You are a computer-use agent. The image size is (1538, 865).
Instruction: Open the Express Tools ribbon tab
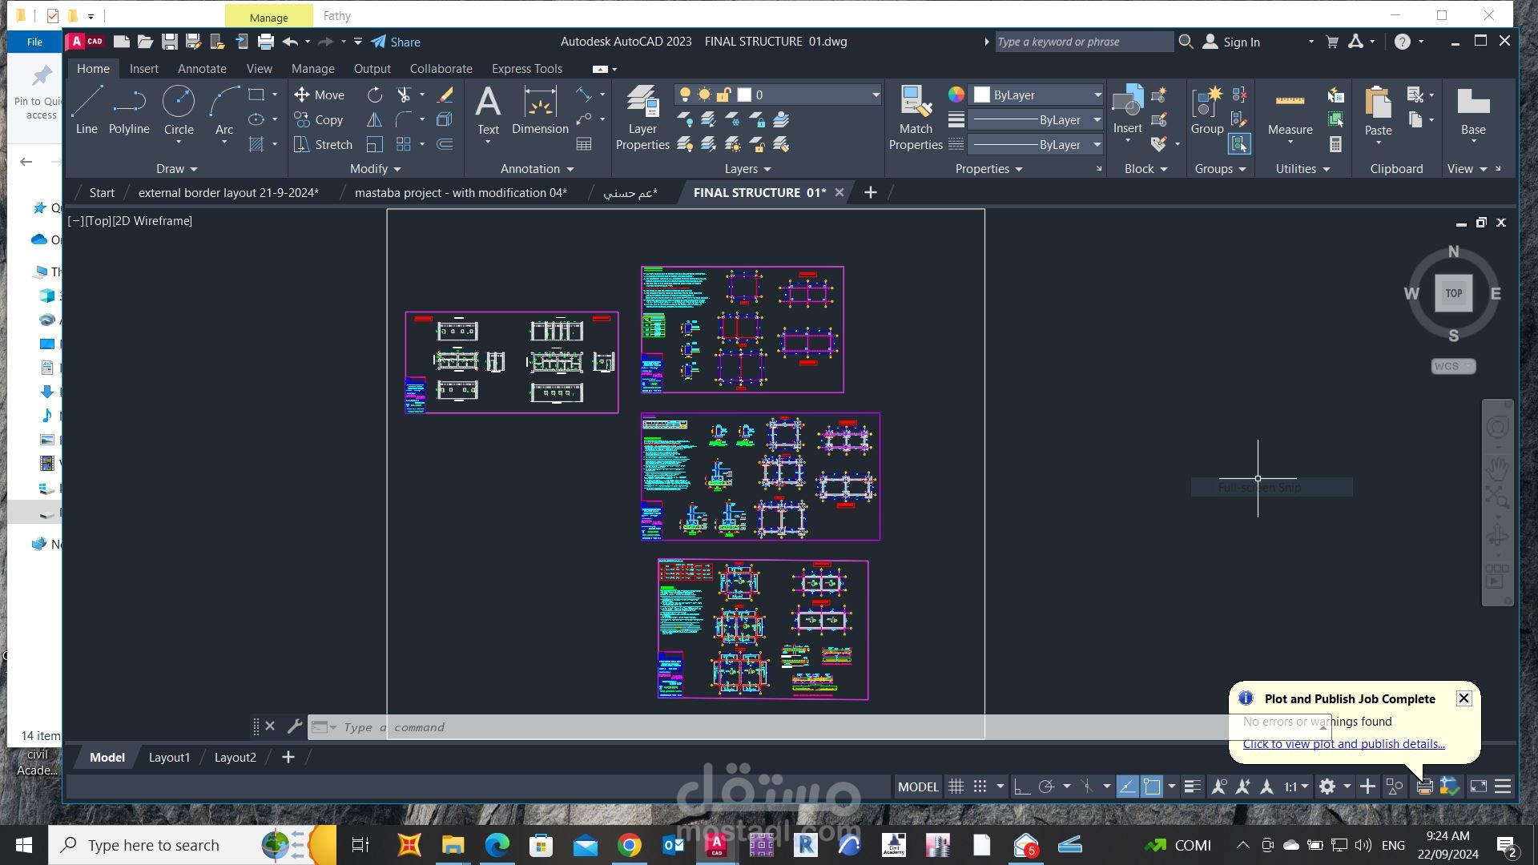[x=526, y=69]
